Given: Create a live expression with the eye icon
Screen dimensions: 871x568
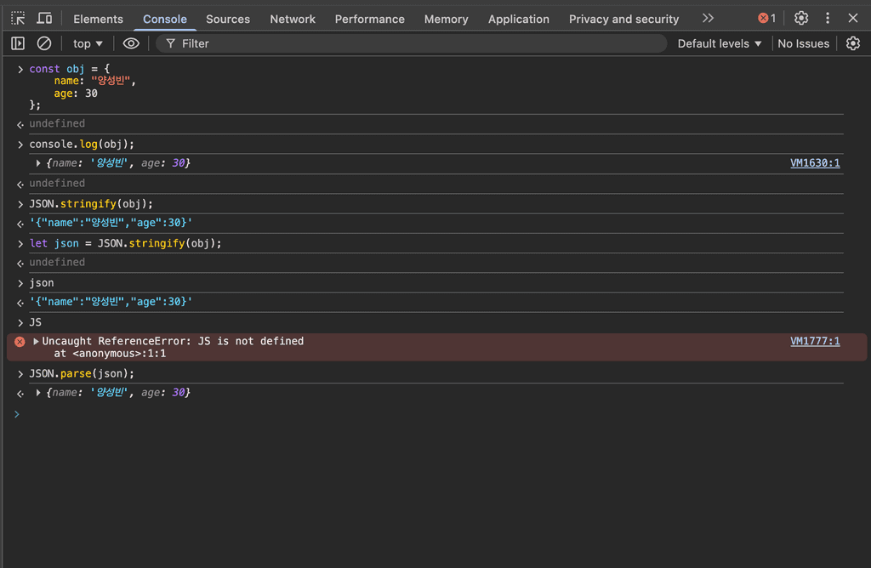Looking at the screenshot, I should (131, 43).
